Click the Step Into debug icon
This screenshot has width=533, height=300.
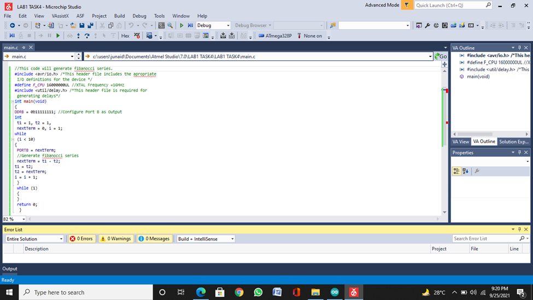(x=78, y=36)
